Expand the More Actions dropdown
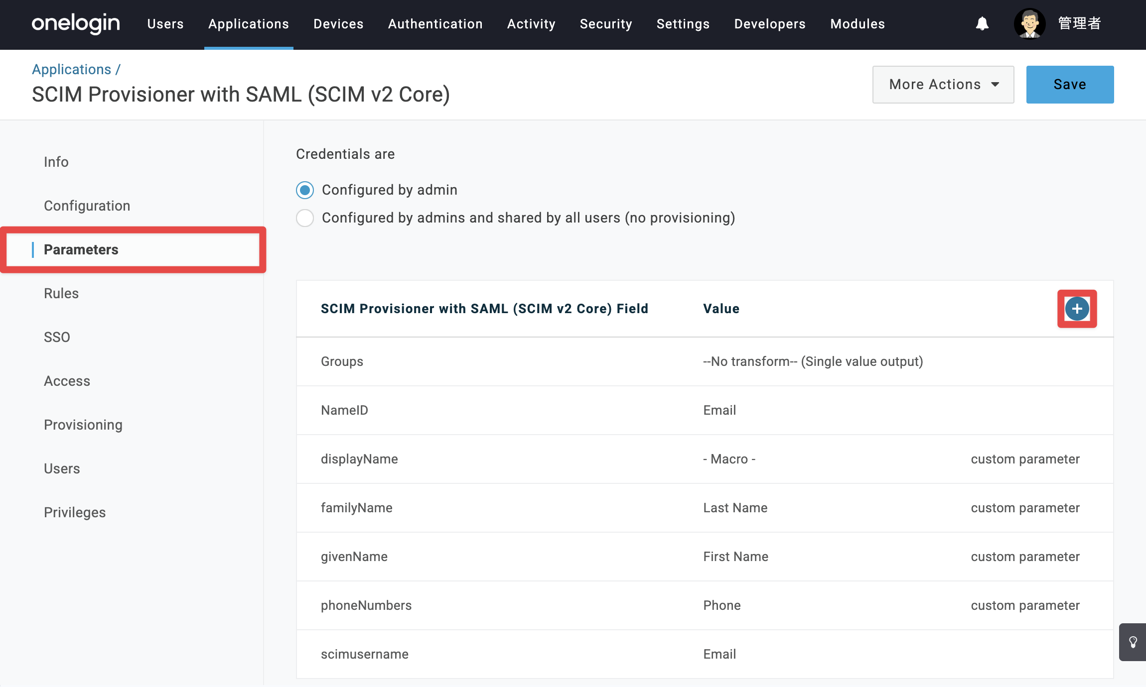1146x687 pixels. click(x=943, y=85)
